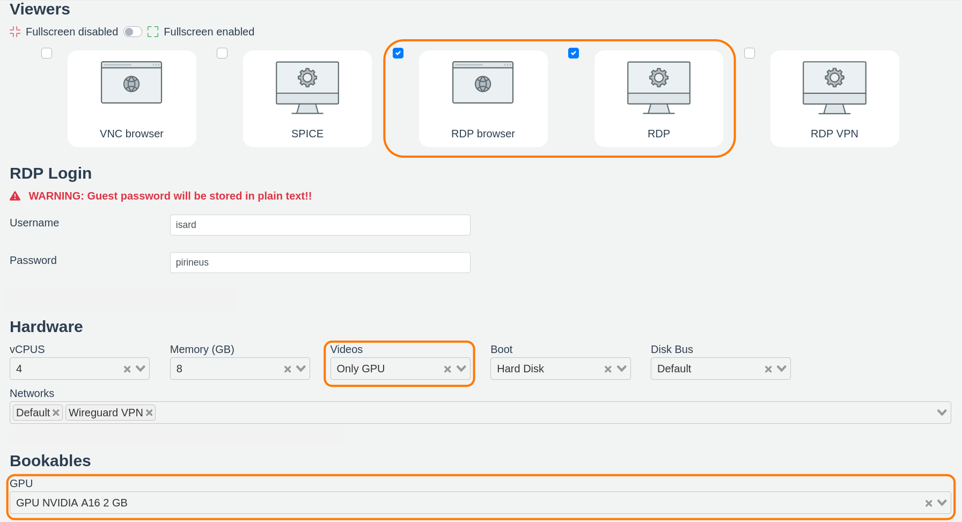This screenshot has width=962, height=522.
Task: Expand the Disk Bus dropdown
Action: pos(782,369)
